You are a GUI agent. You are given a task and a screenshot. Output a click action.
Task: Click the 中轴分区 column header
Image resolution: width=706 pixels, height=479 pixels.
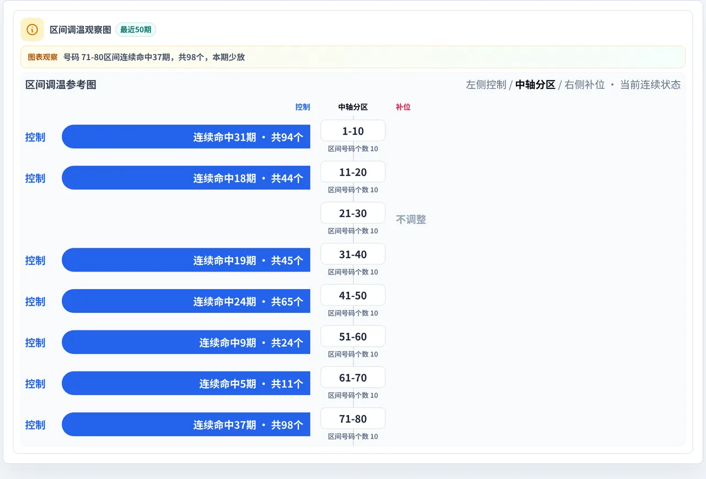[x=353, y=107]
